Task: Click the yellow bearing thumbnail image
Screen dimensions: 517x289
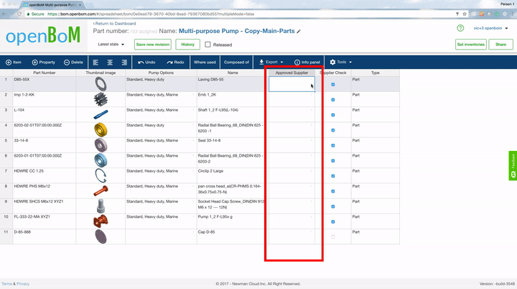Action: tap(100, 129)
